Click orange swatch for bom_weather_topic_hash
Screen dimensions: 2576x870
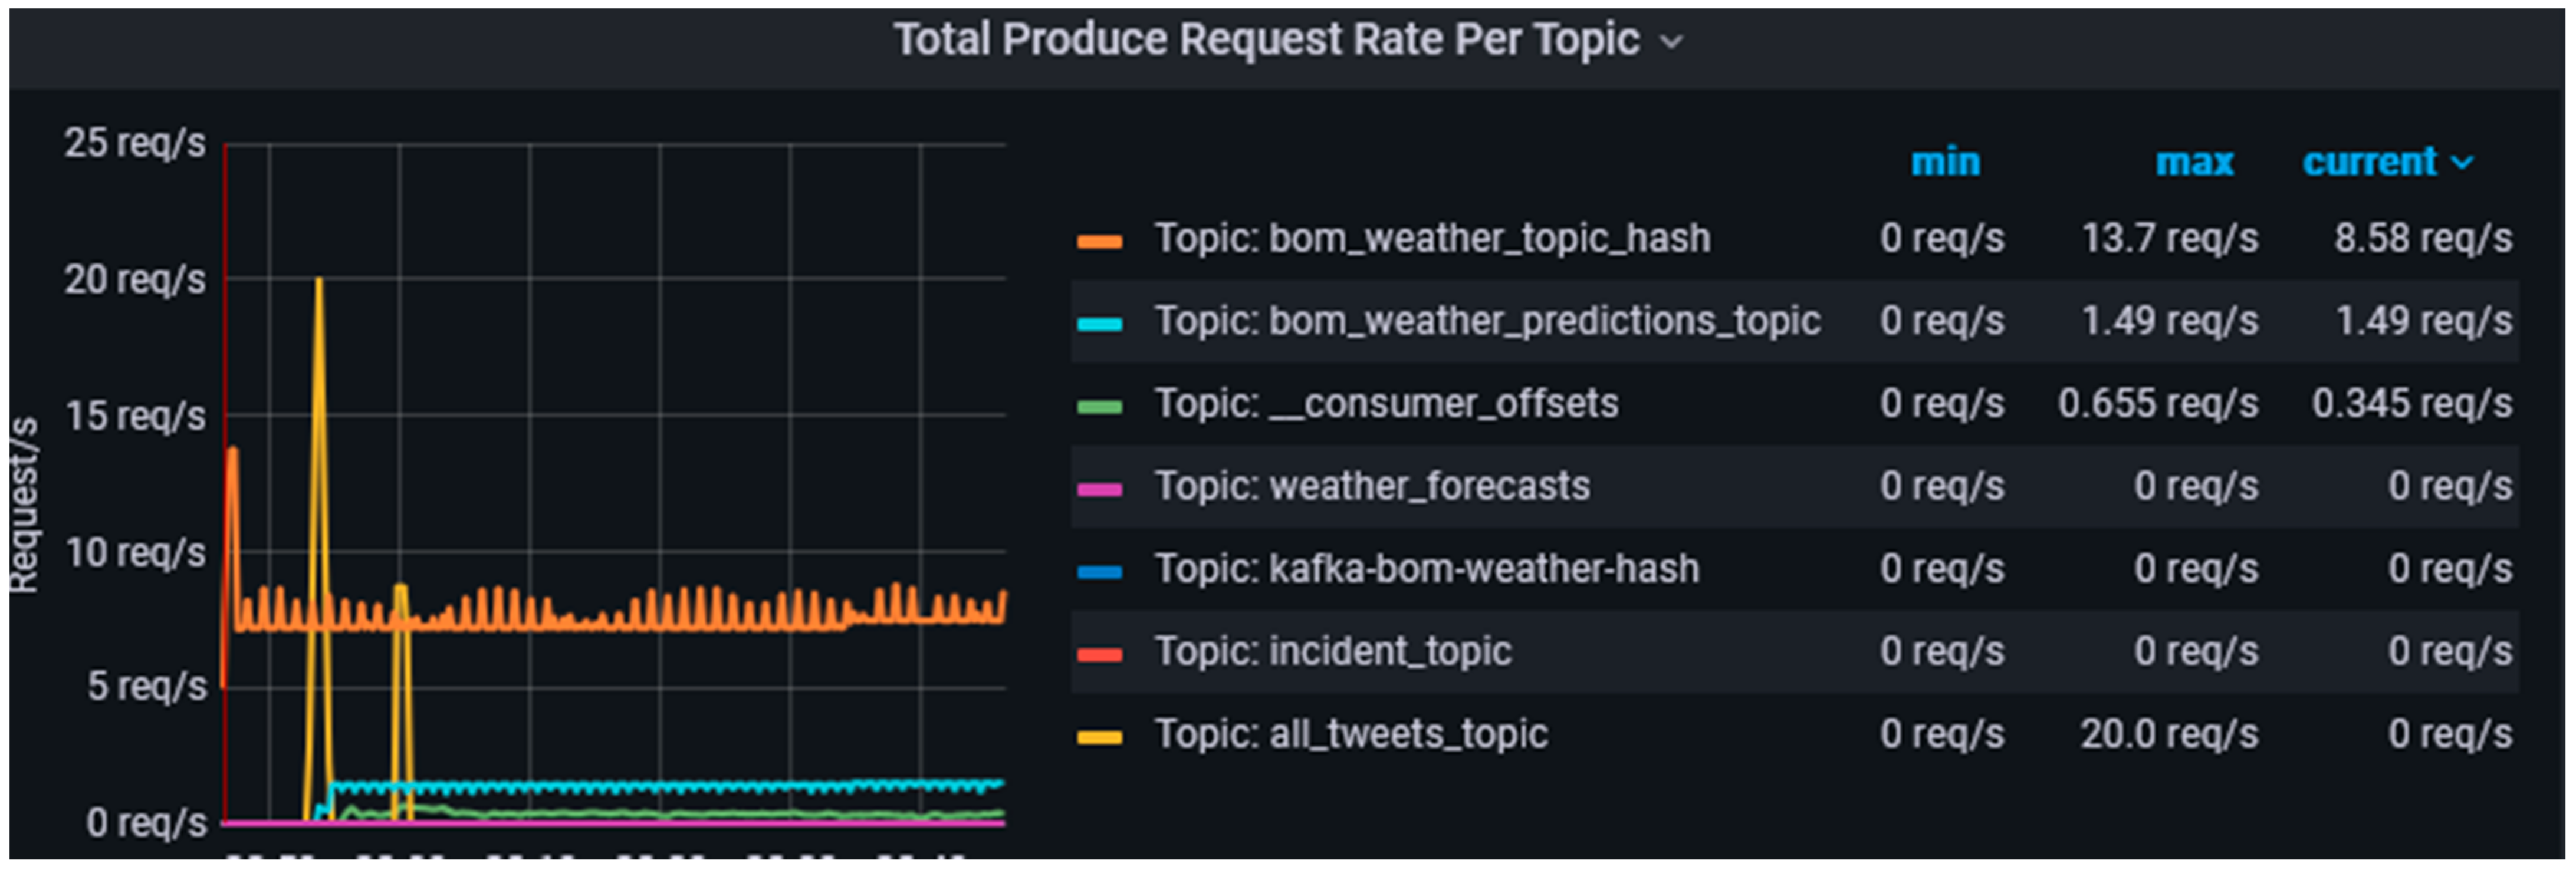tap(1099, 241)
